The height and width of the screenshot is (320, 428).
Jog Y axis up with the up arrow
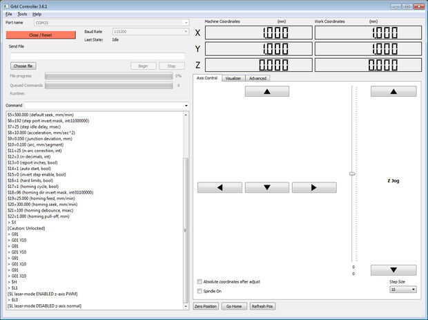267,91
